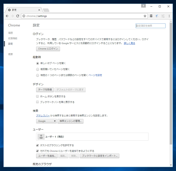
Task: Open the profile avatar button in title bar
Action: [x=143, y=6]
